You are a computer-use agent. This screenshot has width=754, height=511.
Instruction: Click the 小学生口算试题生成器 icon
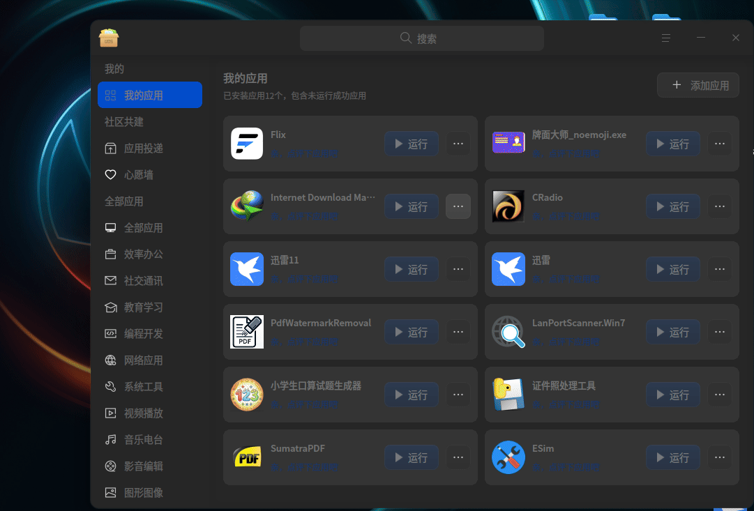click(247, 394)
